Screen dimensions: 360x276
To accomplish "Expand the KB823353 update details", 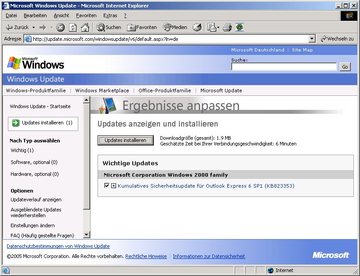I will 113,186.
